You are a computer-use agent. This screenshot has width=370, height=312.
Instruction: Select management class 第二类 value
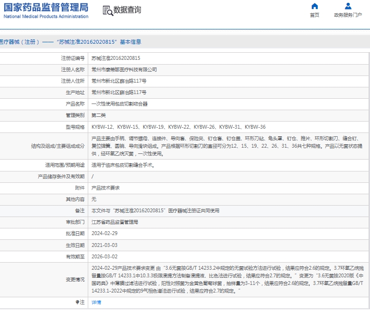(99, 115)
